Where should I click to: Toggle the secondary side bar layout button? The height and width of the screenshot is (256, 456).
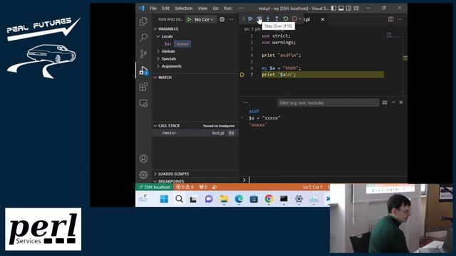tap(348, 8)
